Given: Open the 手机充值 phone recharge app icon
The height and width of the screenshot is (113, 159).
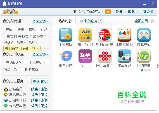Looking at the screenshot, I should [66, 35].
